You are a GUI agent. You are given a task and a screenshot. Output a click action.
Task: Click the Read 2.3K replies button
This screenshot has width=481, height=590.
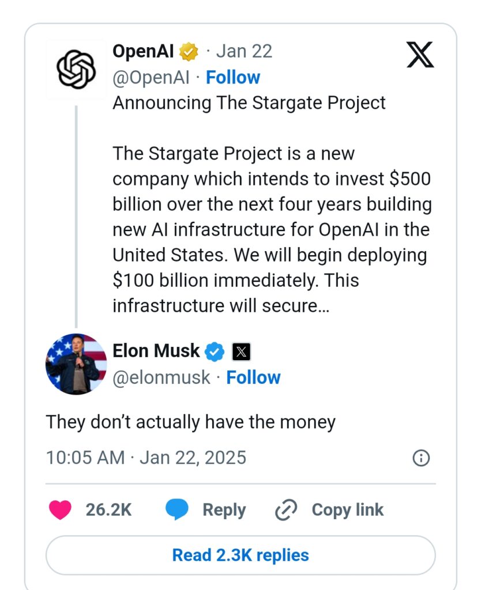240,555
